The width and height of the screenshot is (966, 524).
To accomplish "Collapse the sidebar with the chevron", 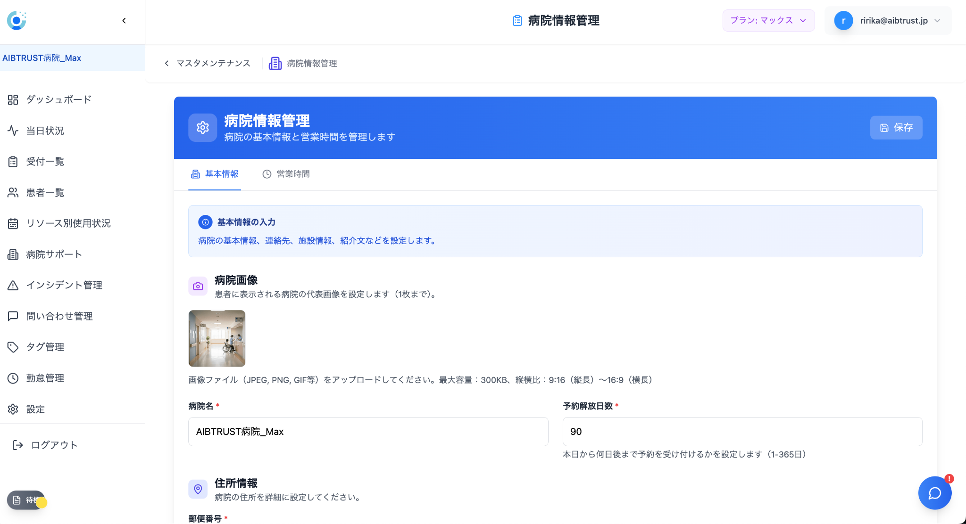I will tap(124, 20).
